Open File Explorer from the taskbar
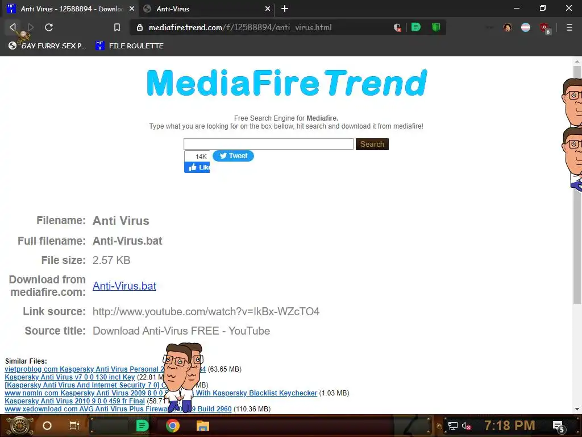 tap(203, 426)
